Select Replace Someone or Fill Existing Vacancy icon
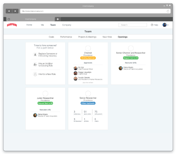The image size is (176, 154). pyautogui.click(x=35, y=55)
